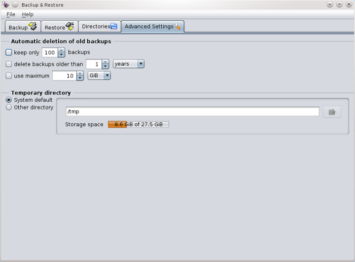
Task: Open the 'years' time unit dropdown
Action: pos(128,64)
